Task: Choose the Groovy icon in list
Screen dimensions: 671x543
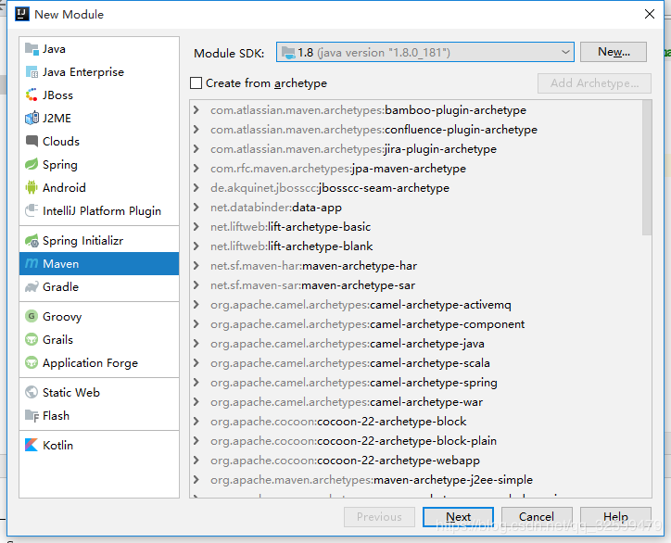Action: click(x=32, y=317)
